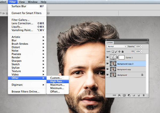This screenshot has width=160, height=113.
Task: Create a new layer group using the folder icon
Action: [x=134, y=95]
